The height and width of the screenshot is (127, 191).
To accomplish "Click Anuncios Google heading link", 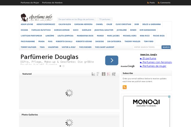I will tap(149, 55).
